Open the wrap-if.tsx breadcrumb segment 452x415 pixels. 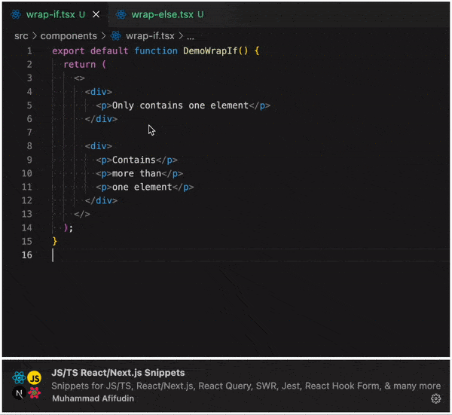point(150,36)
